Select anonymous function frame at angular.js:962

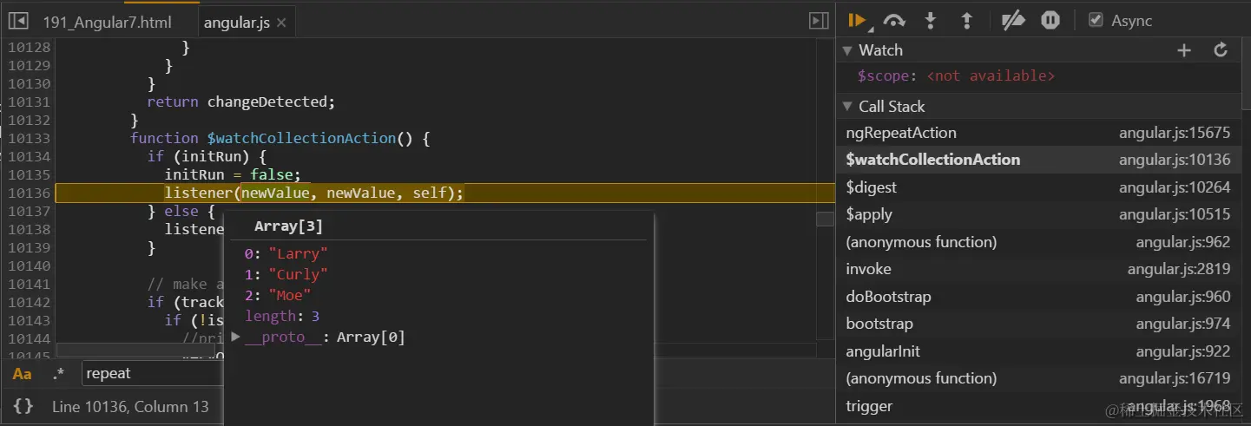click(x=1038, y=242)
